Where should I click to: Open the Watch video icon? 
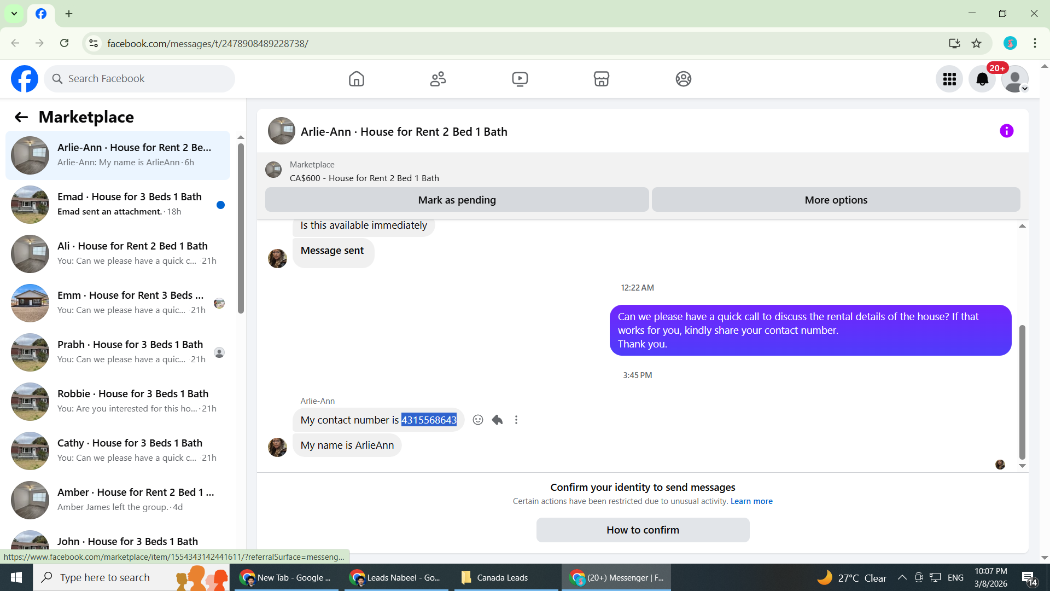(520, 79)
